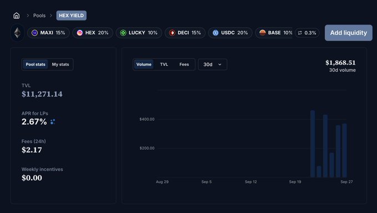Click the $1,868.51 volume total
Viewport: 377px width, 213px height.
340,63
